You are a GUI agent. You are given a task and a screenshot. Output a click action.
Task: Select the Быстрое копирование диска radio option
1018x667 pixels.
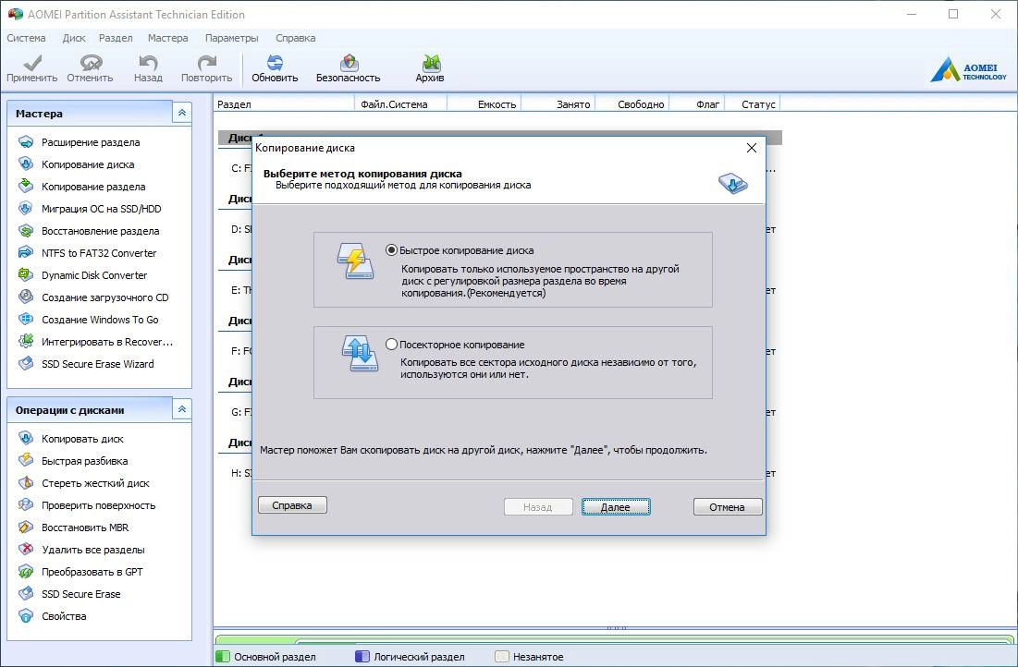(x=391, y=249)
